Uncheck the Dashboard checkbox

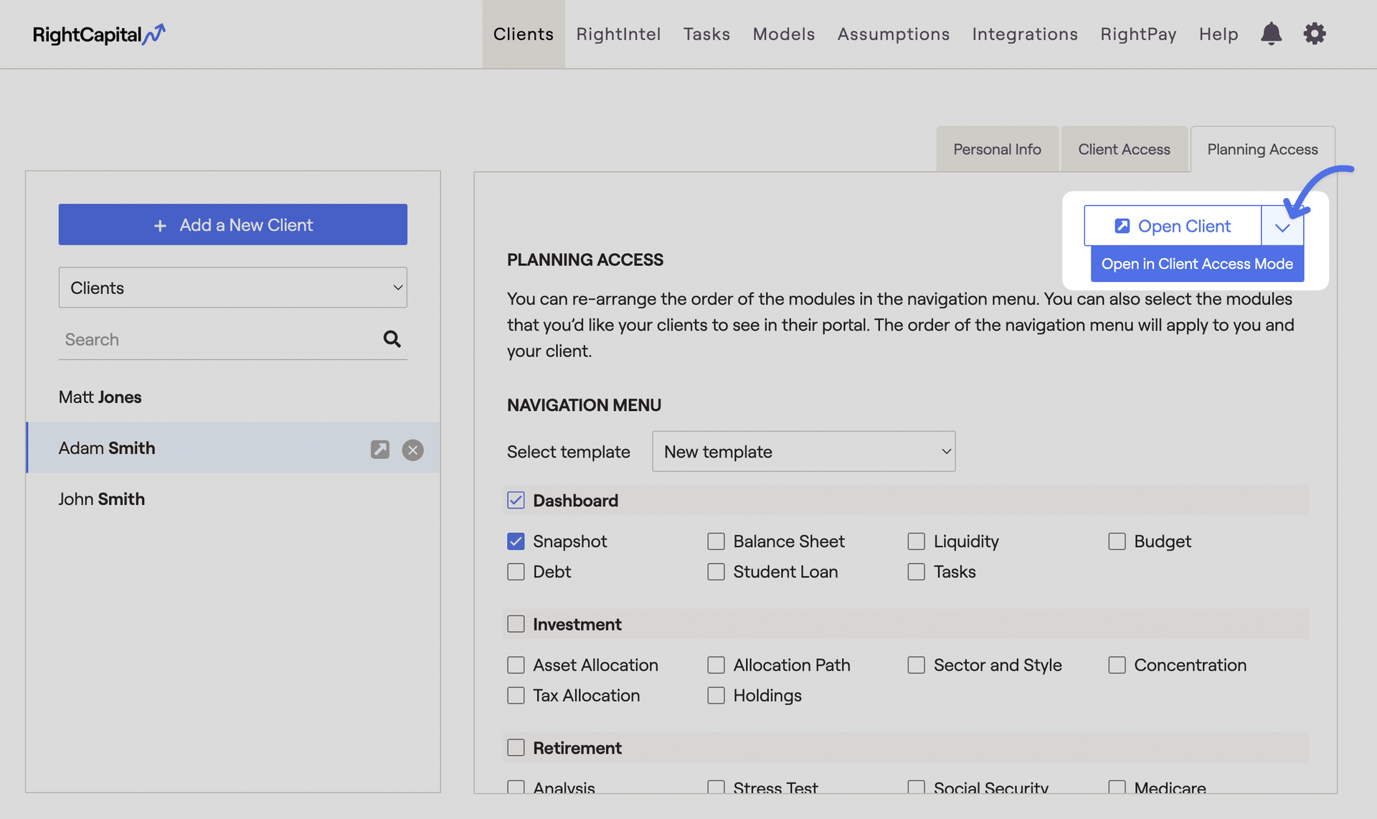(516, 500)
